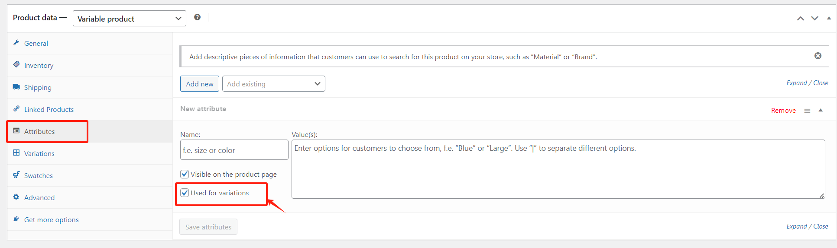Collapse the New attribute panel triangle
This screenshot has width=837, height=248.
coord(821,110)
